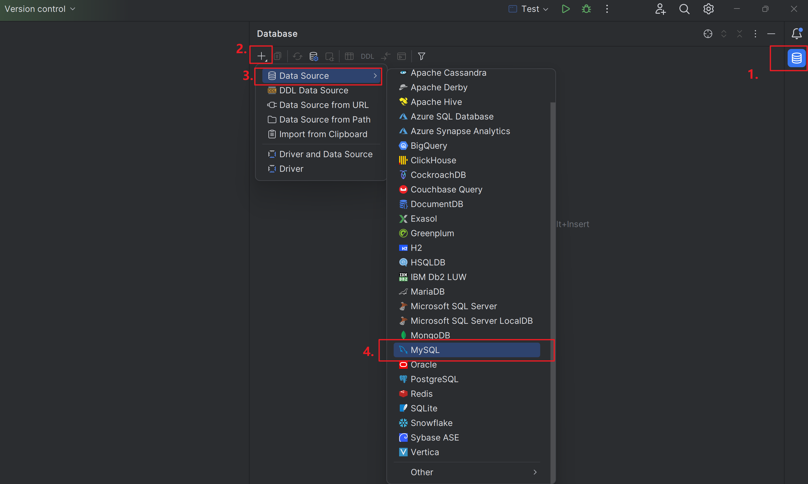Click the Debug bug icon
808x484 pixels.
pos(586,9)
